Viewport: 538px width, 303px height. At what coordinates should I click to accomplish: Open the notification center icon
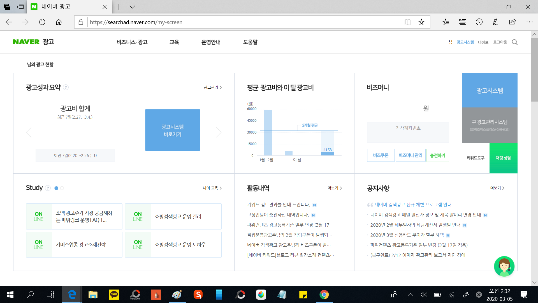point(524,295)
